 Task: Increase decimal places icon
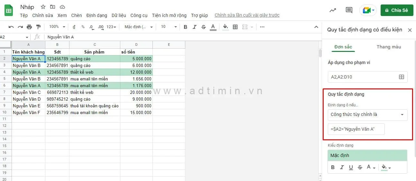click(100, 27)
